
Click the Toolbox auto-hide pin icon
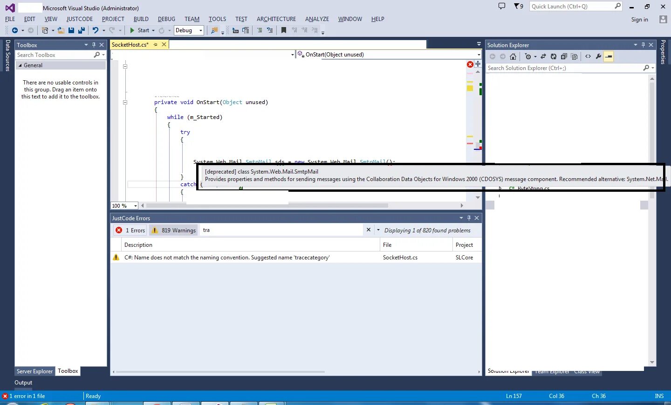(94, 45)
